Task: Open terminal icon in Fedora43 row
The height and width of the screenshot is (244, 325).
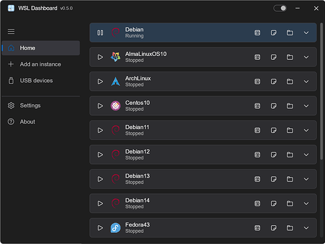Action: [257, 228]
